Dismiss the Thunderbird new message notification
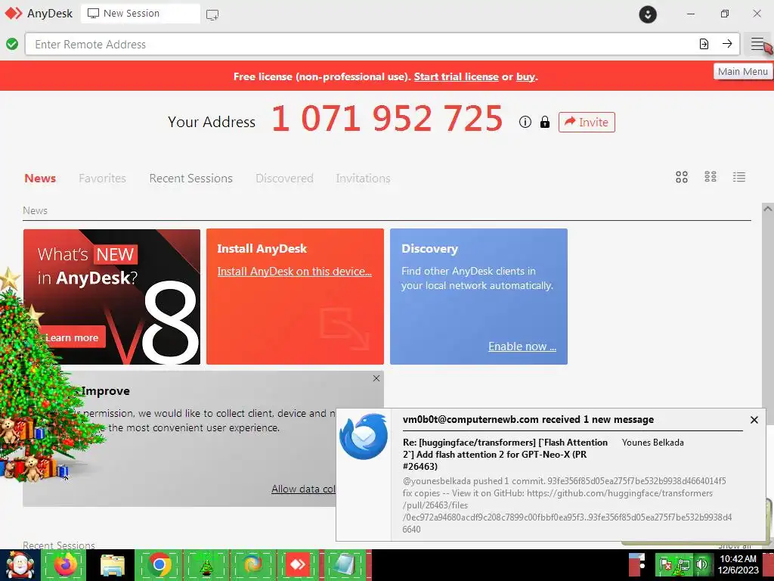774x581 pixels. pyautogui.click(x=754, y=420)
